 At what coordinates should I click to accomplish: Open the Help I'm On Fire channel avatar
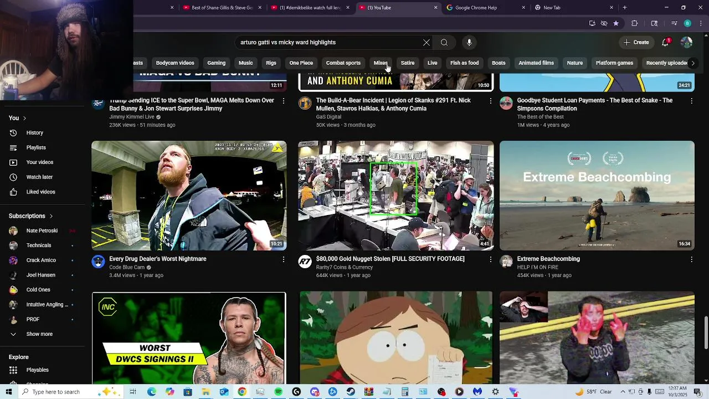tap(506, 262)
